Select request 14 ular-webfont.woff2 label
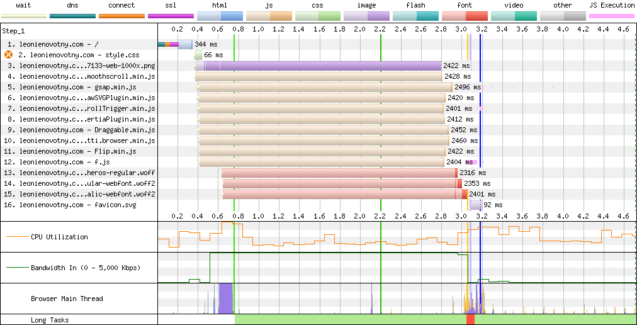The height and width of the screenshot is (325, 637). [x=79, y=183]
